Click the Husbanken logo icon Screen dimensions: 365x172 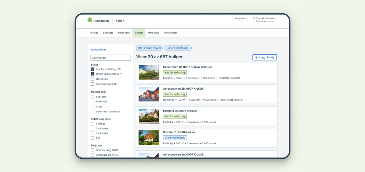tap(90, 20)
